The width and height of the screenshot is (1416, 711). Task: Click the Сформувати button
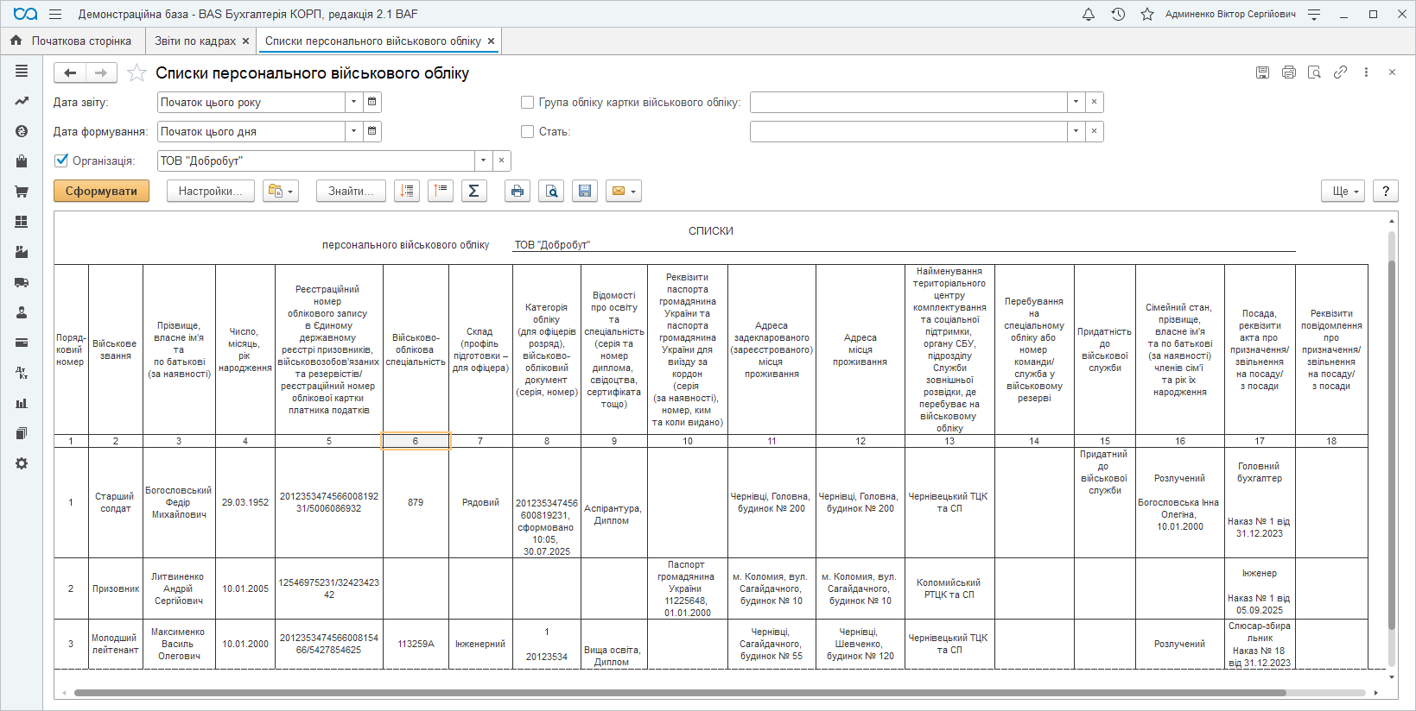pos(101,192)
